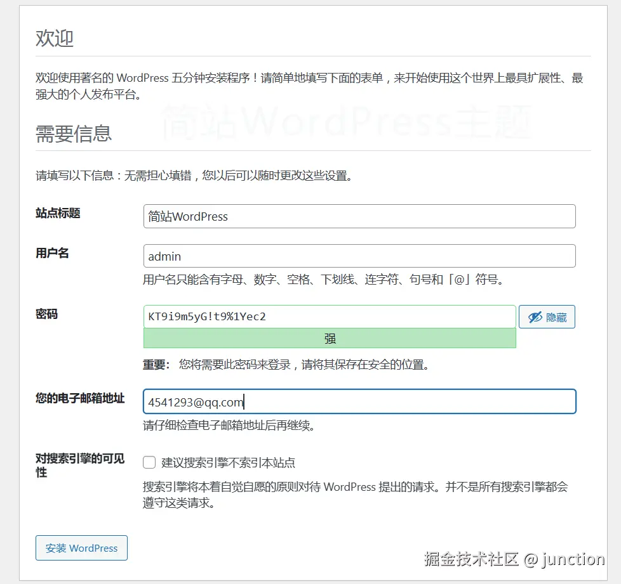Click into the 站点标题 input field

pos(359,216)
